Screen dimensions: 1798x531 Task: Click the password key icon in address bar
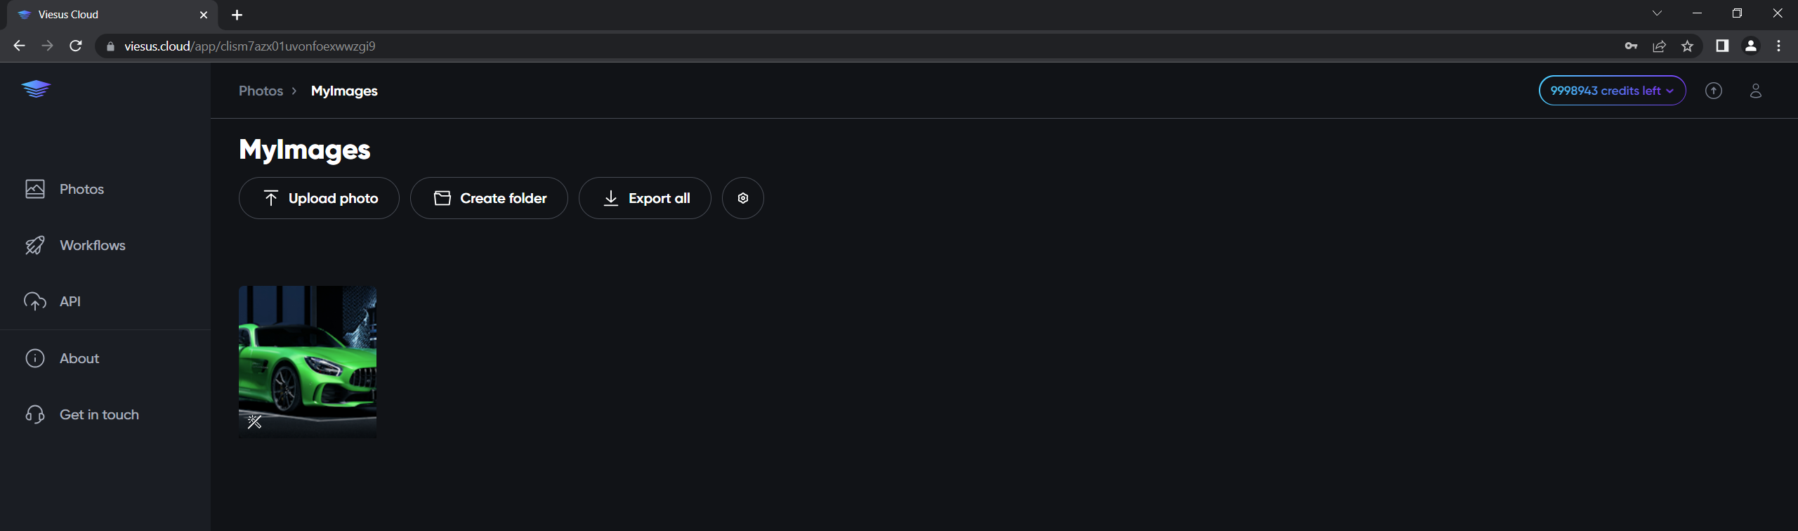point(1631,46)
